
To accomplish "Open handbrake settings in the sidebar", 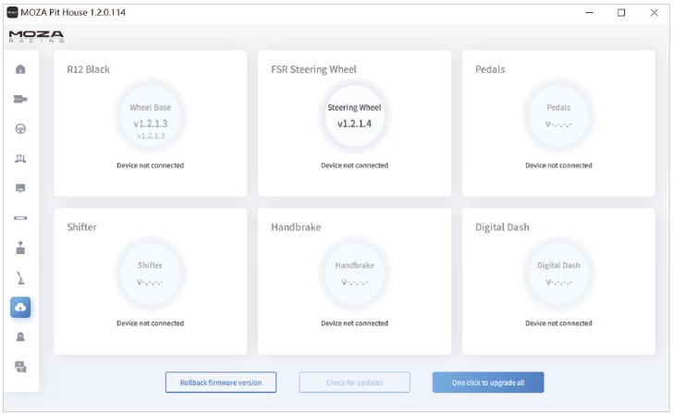I will pos(20,277).
